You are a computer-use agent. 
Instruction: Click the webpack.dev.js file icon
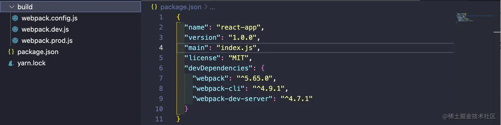15,29
